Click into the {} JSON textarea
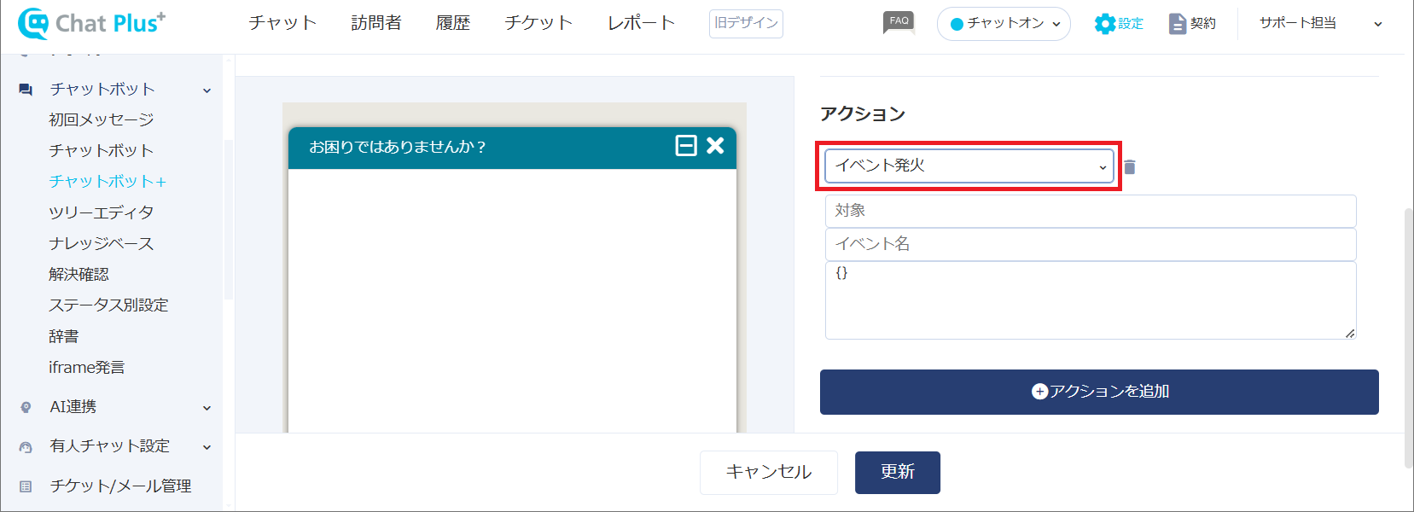The height and width of the screenshot is (512, 1414). 1091,300
